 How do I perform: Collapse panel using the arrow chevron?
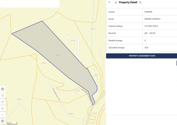click(x=110, y=2)
